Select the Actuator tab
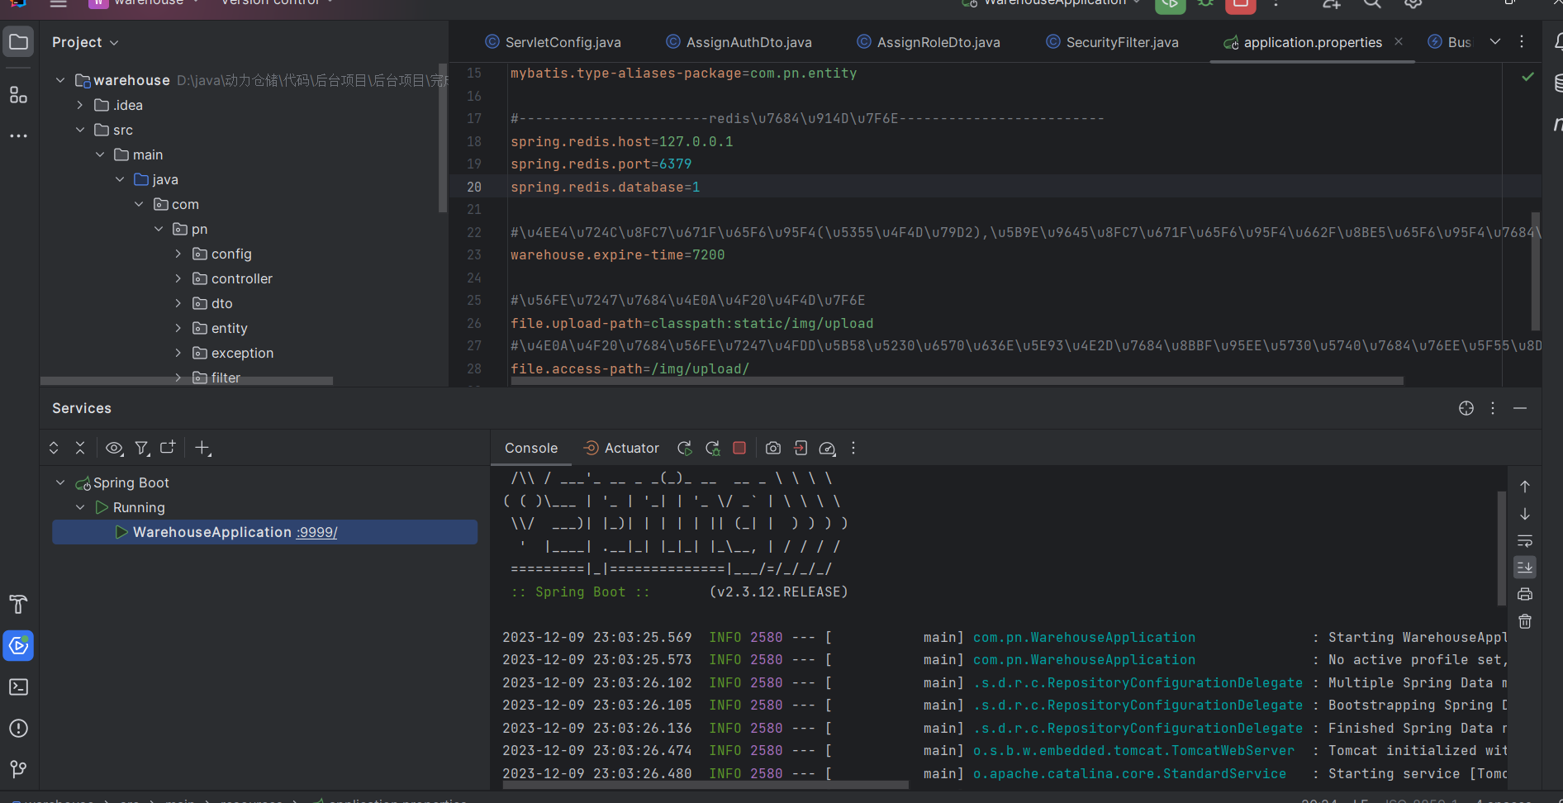Viewport: 1563px width, 803px height. pos(621,448)
